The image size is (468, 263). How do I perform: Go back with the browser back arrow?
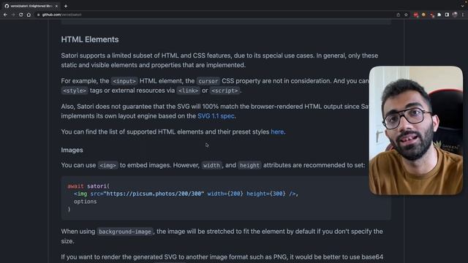click(5, 15)
